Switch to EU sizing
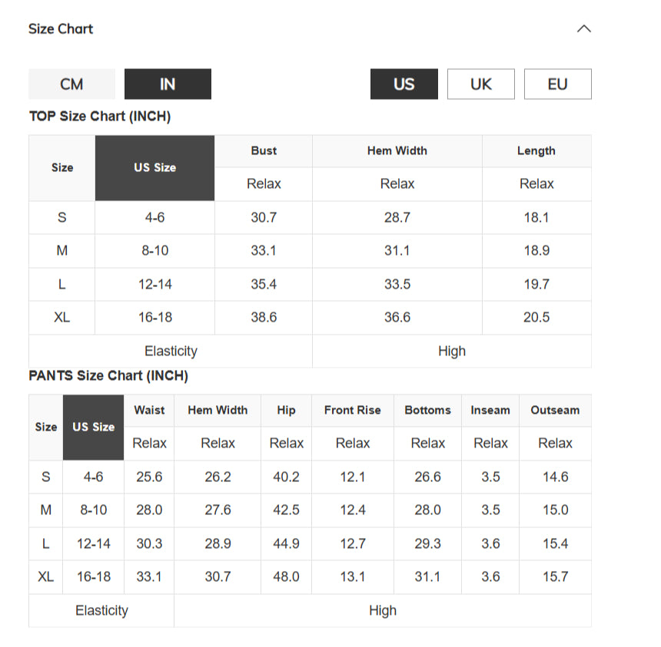The width and height of the screenshot is (661, 647). coord(558,84)
